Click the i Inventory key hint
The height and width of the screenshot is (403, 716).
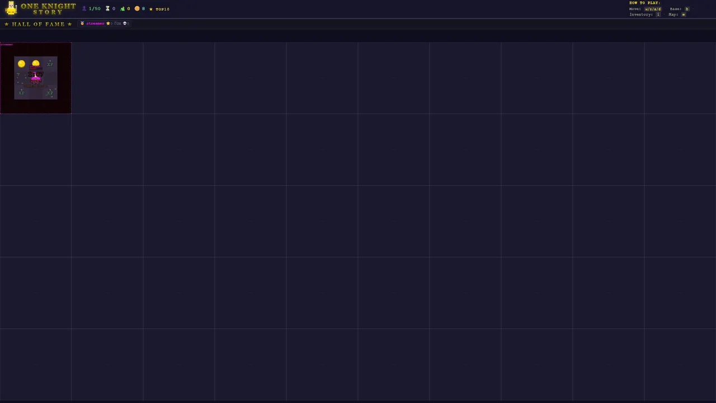coord(658,15)
